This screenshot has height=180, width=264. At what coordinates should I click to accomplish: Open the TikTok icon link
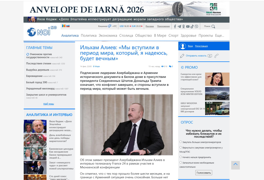192,27
